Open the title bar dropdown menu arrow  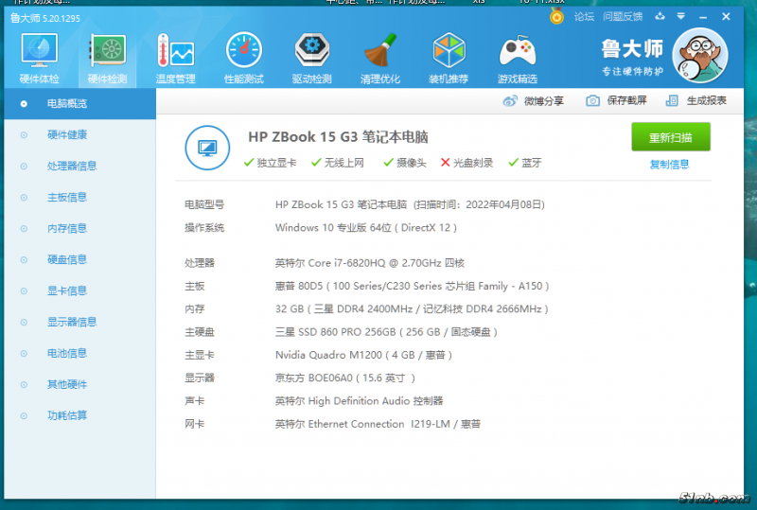point(681,16)
